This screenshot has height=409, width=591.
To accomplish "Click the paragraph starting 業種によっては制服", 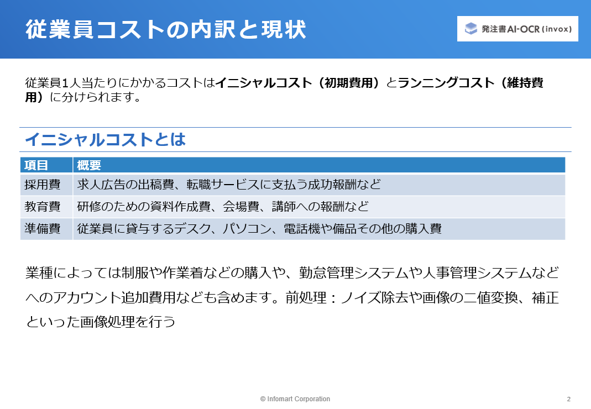I will [292, 297].
